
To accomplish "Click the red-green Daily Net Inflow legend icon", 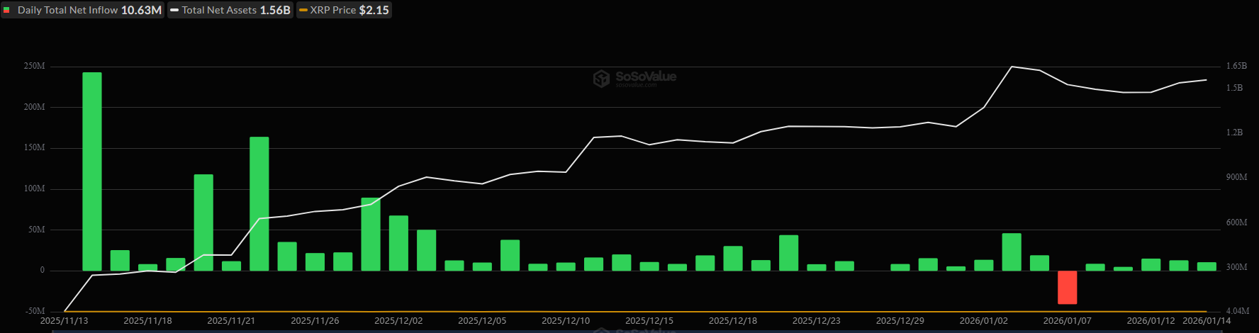I will point(7,10).
